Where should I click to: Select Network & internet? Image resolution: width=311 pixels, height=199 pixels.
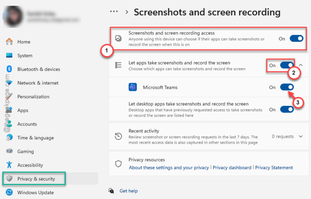tap(38, 83)
